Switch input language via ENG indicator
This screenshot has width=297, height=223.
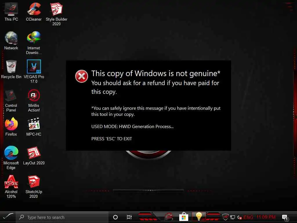point(248,217)
